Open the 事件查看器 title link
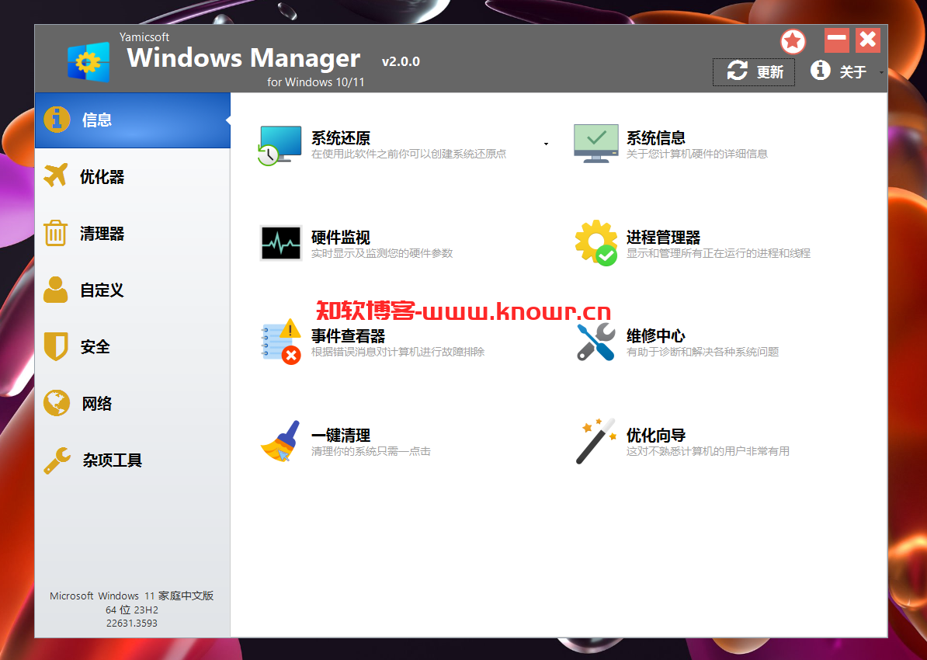The image size is (927, 660). tap(349, 336)
